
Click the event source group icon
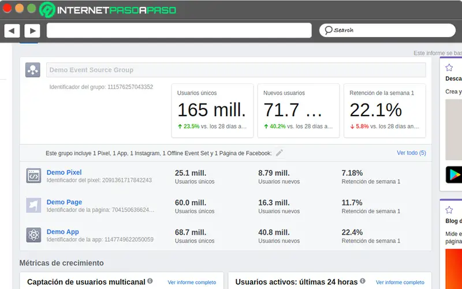[33, 70]
